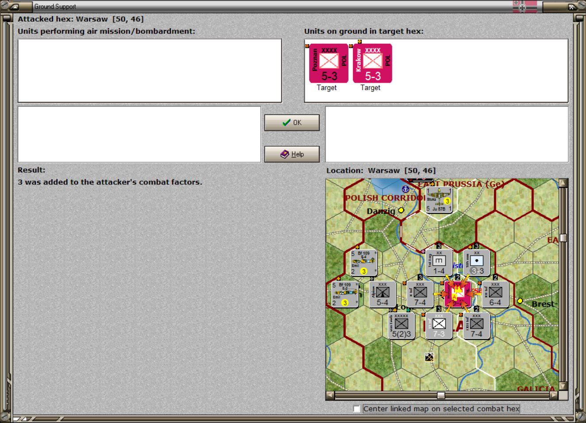Select the X Inf 7-4 corps counter

pyautogui.click(x=420, y=294)
